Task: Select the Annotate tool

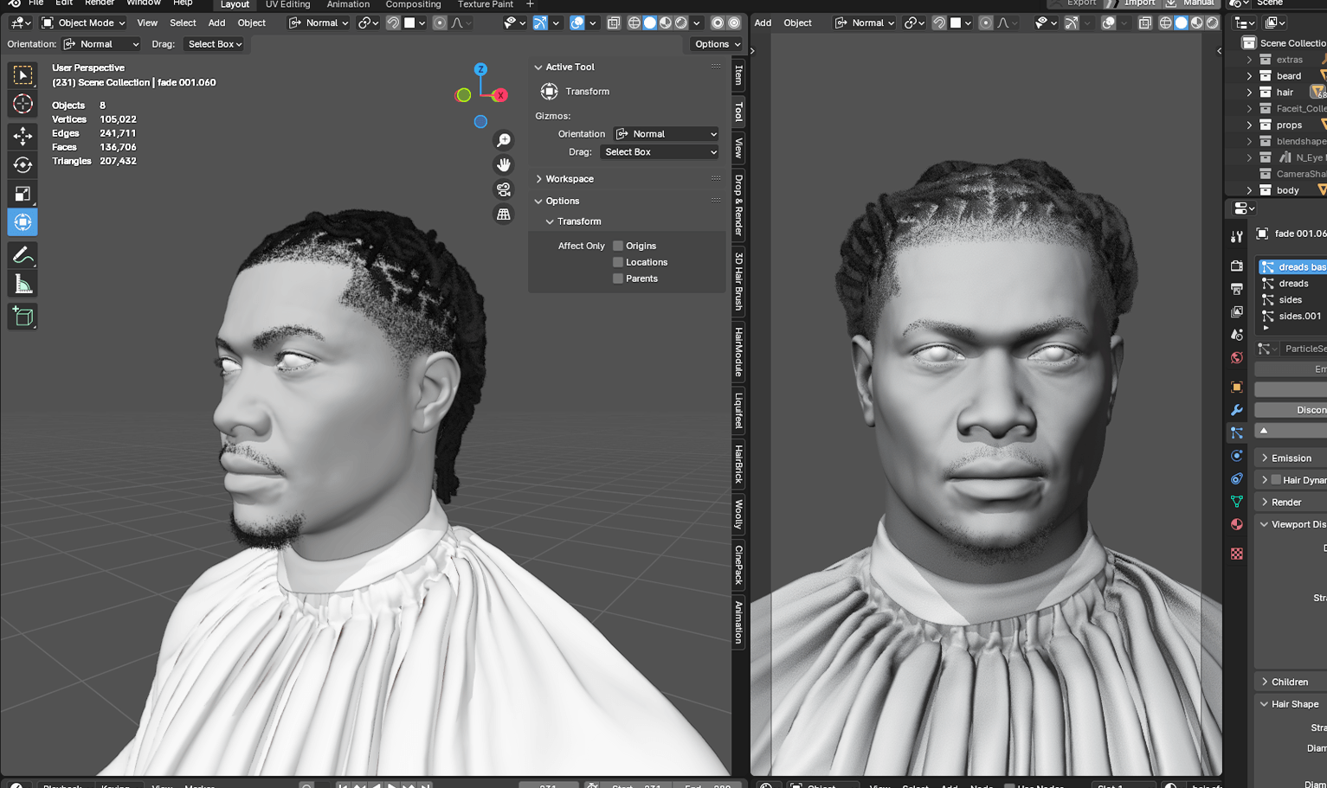Action: (23, 254)
